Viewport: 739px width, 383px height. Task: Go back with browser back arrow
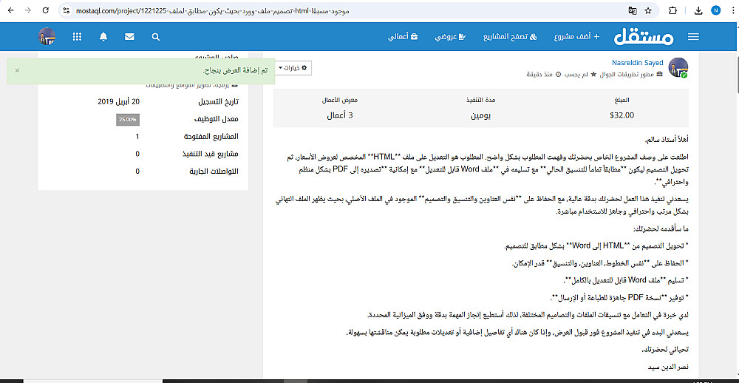coord(11,10)
